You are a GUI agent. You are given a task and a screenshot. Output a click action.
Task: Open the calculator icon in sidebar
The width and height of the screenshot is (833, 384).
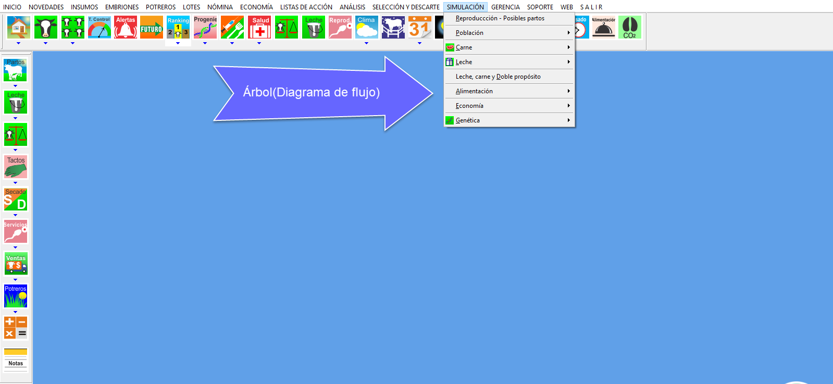16,328
